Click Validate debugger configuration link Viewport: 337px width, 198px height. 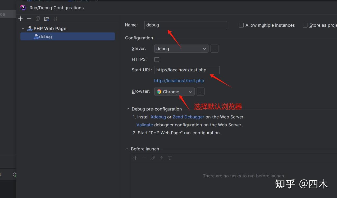pos(145,125)
